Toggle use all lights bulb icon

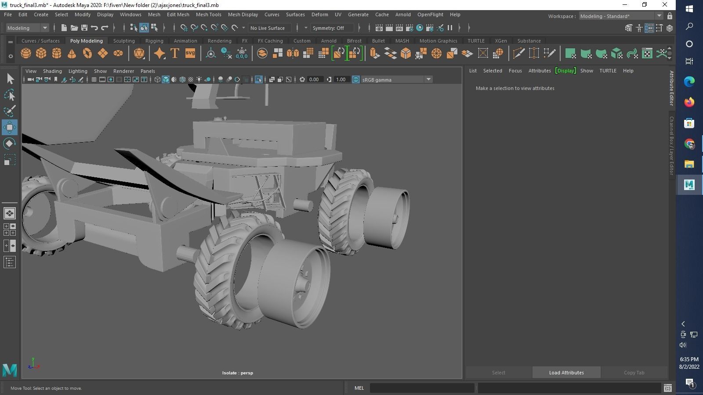199,79
